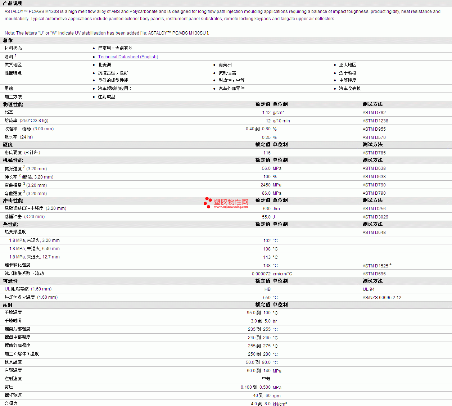This screenshot has height=406, width=452.
Task: Click the ASTM D648 test method cell
Action: tap(374, 233)
